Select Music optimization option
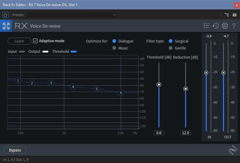This screenshot has width=240, height=163. pyautogui.click(x=114, y=48)
